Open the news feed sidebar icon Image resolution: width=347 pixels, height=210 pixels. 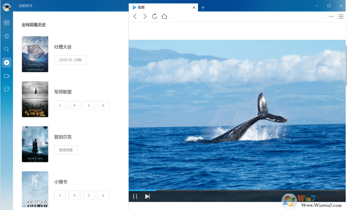click(x=6, y=23)
